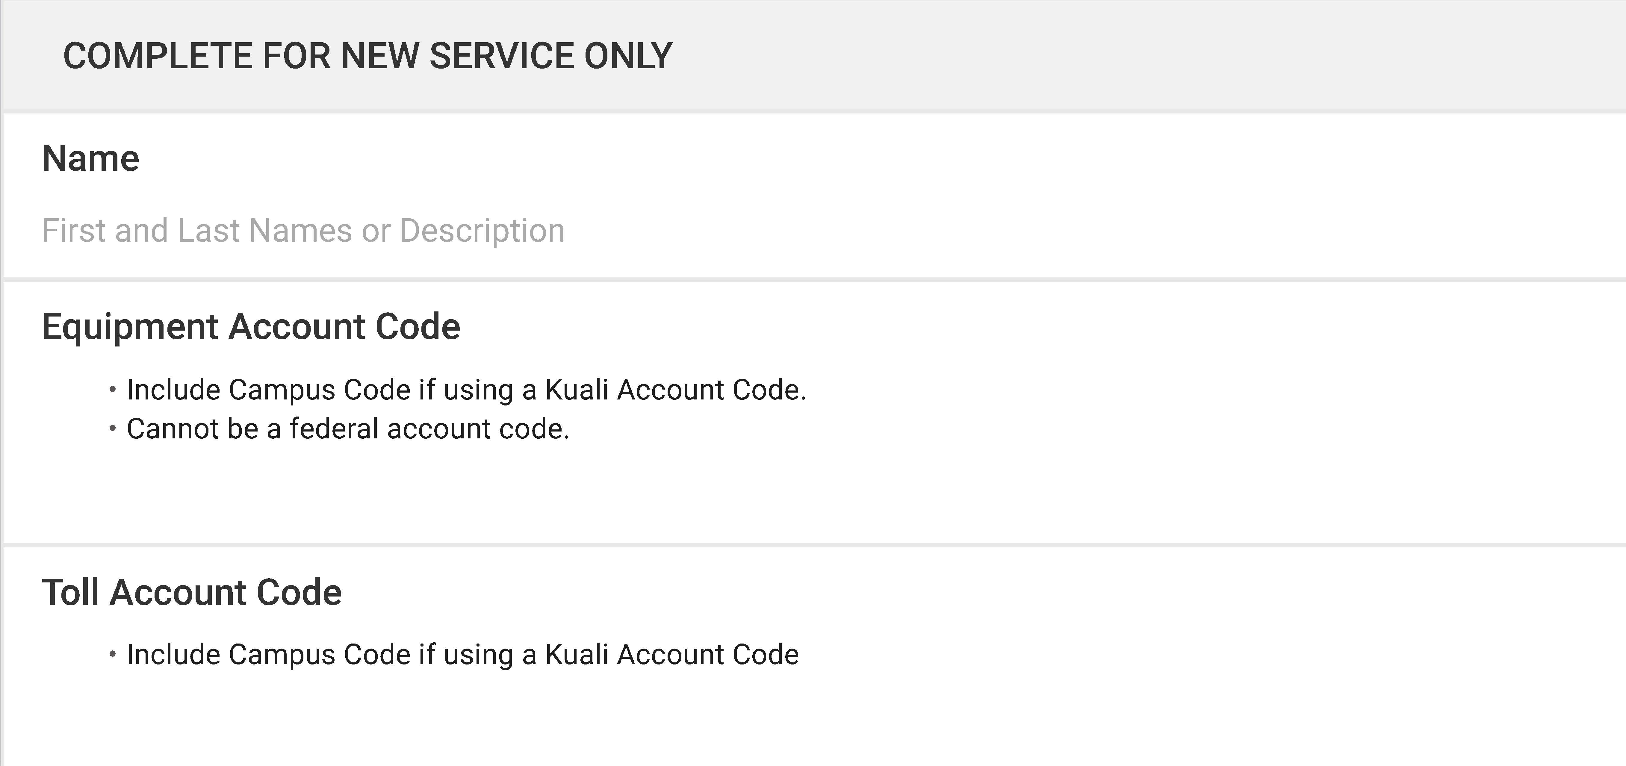Click blank space under federal account note

[814, 495]
